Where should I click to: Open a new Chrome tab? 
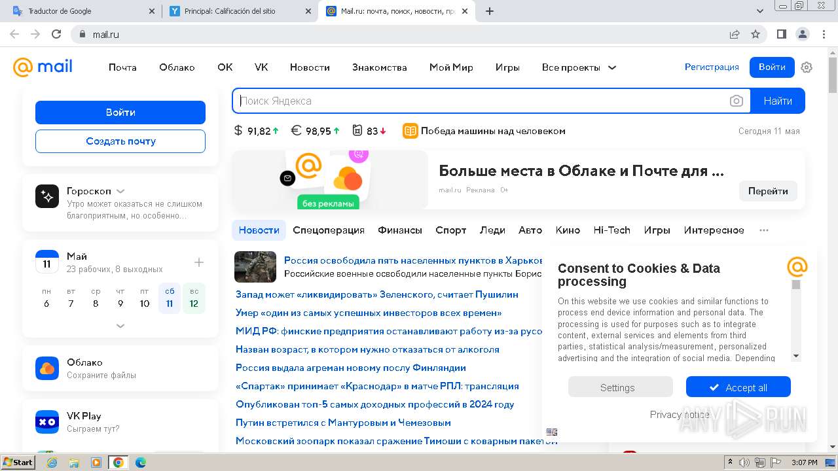tap(490, 11)
